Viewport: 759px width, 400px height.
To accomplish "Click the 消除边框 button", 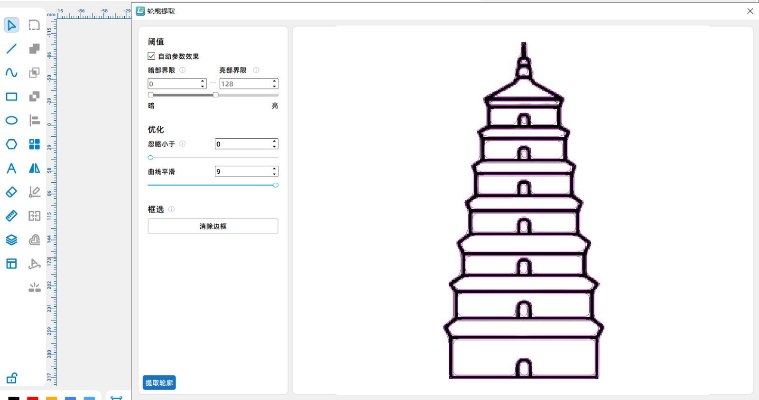I will [213, 226].
